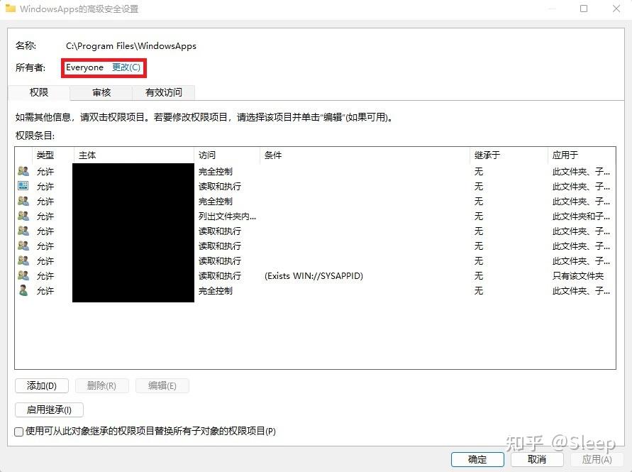Click the 此文件夹和子... applies-to cell
The height and width of the screenshot is (472, 632).
tap(581, 216)
